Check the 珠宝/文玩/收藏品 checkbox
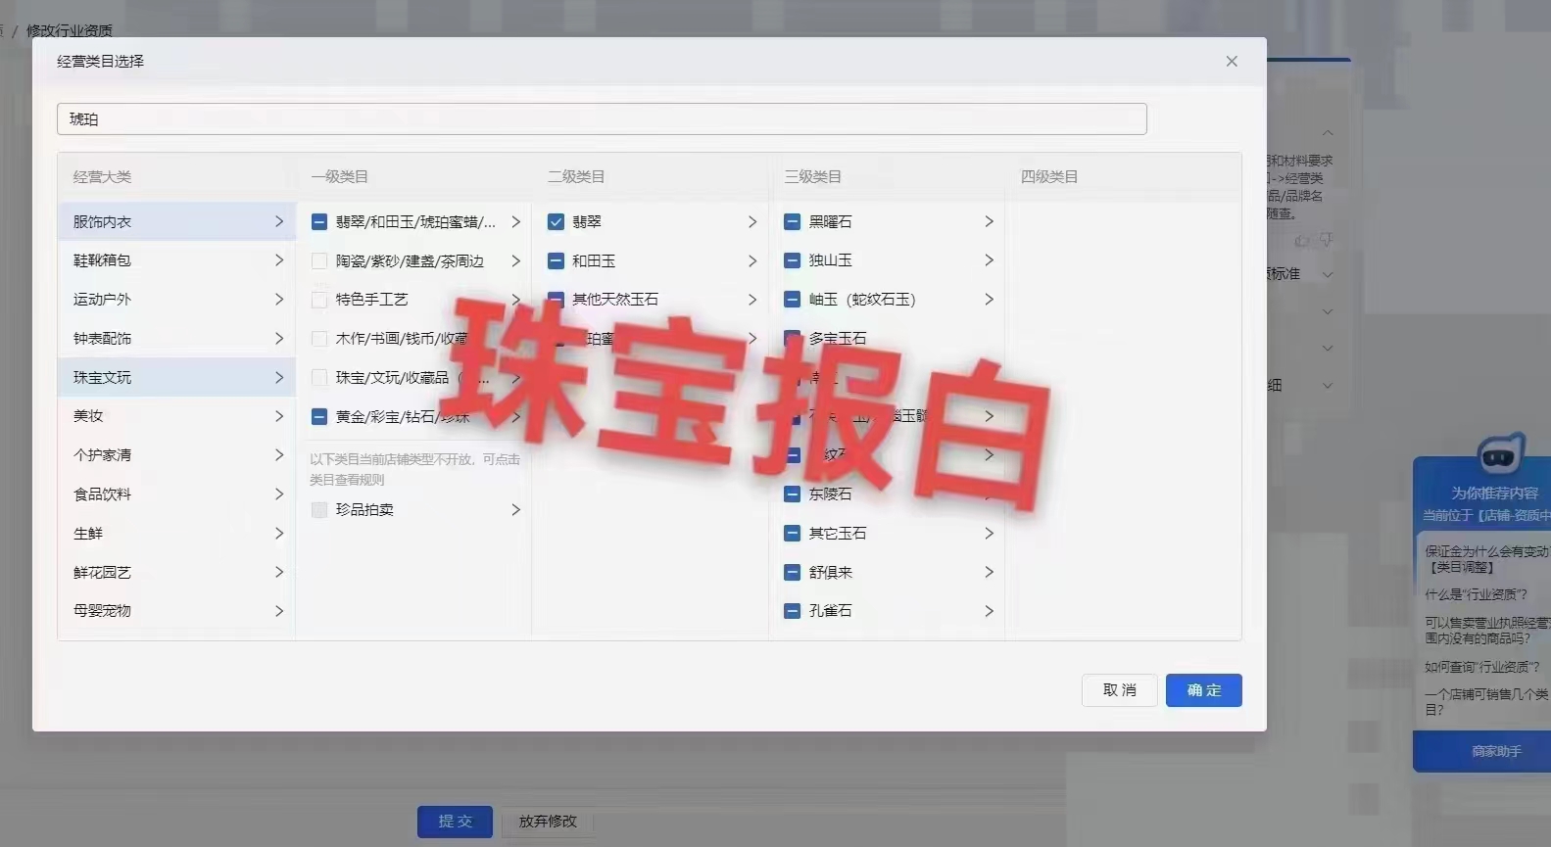1551x847 pixels. click(x=319, y=377)
